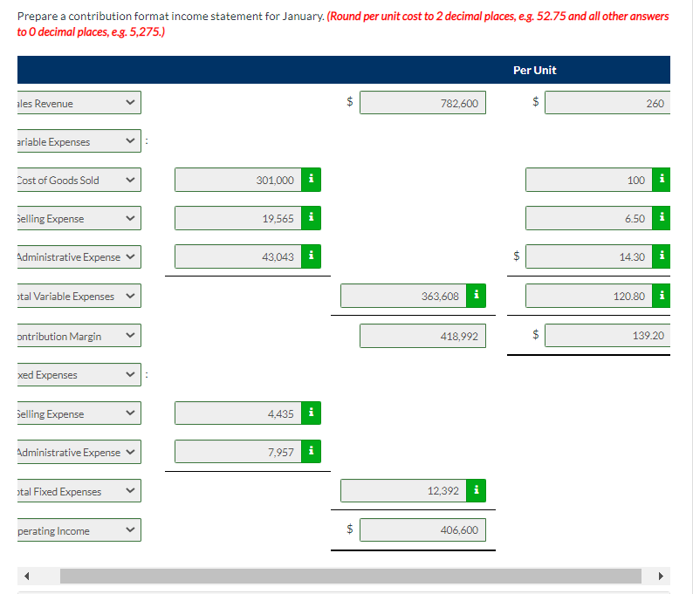Click info icon beside 43,043 administrative expense

click(311, 256)
